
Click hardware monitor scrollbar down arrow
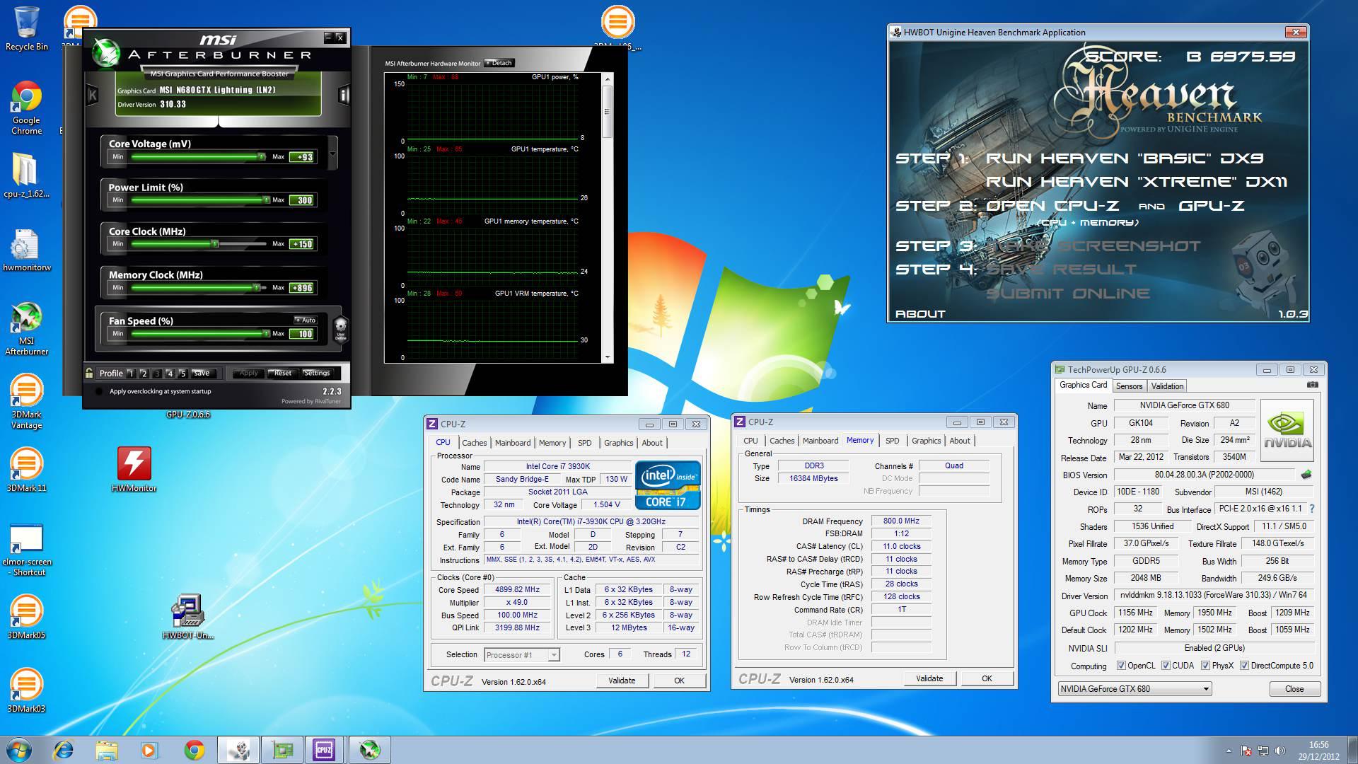coord(608,358)
